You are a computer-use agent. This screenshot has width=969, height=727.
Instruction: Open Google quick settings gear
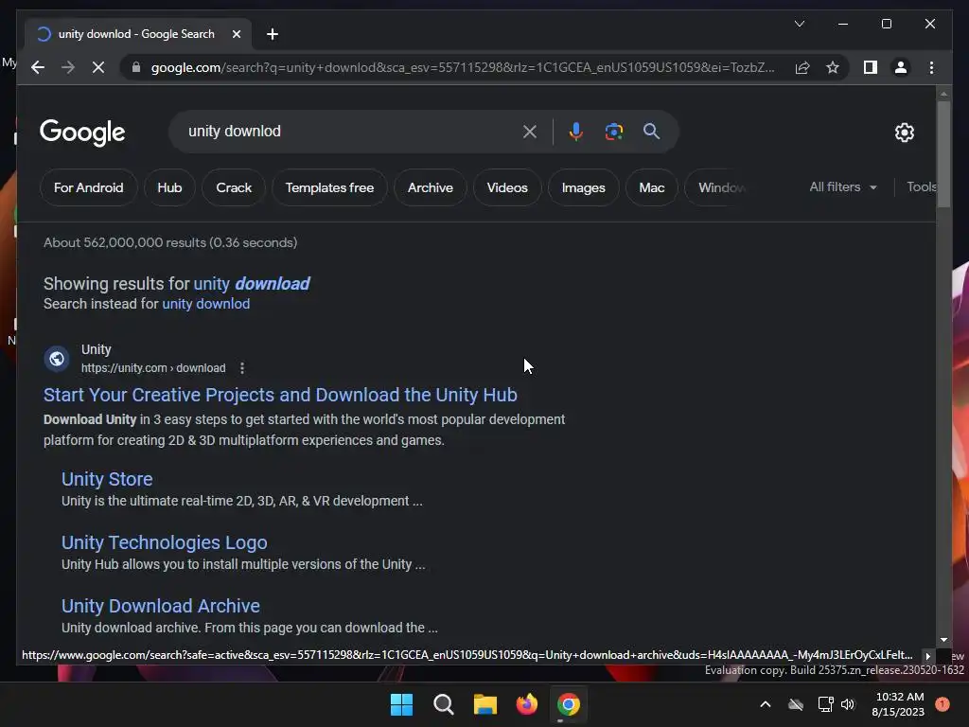(x=904, y=133)
